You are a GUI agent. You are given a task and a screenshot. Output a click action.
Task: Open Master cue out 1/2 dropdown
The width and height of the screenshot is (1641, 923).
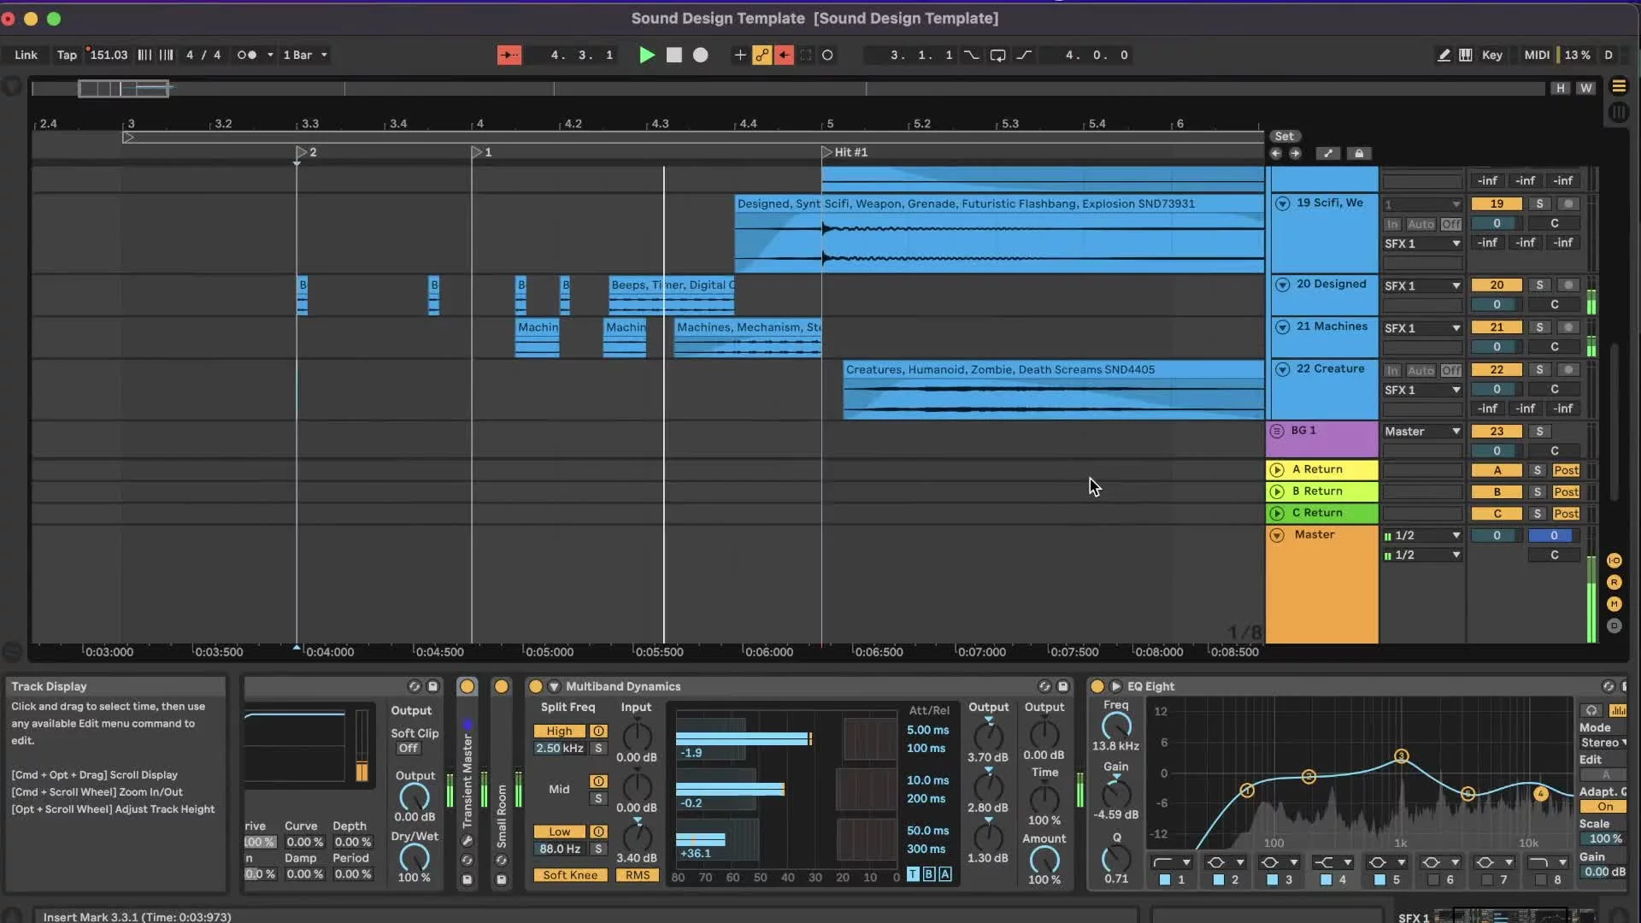coord(1422,536)
